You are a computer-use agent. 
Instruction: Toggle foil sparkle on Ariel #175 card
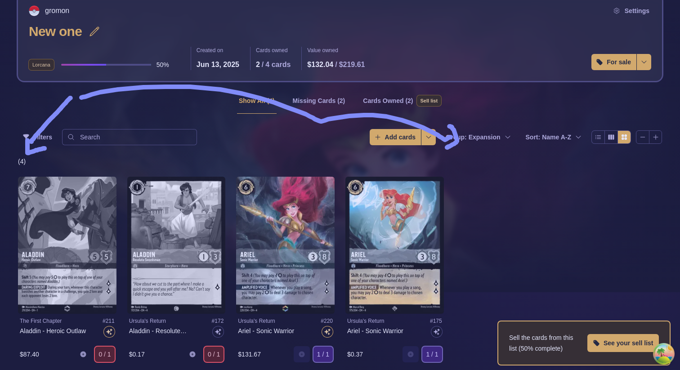pyautogui.click(x=437, y=332)
